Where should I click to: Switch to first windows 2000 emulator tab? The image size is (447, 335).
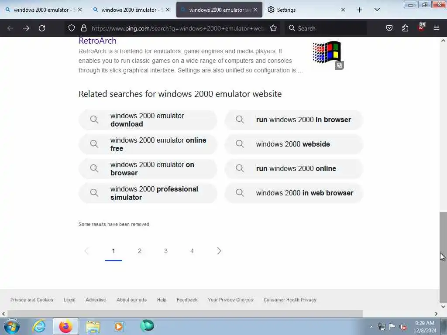click(43, 10)
